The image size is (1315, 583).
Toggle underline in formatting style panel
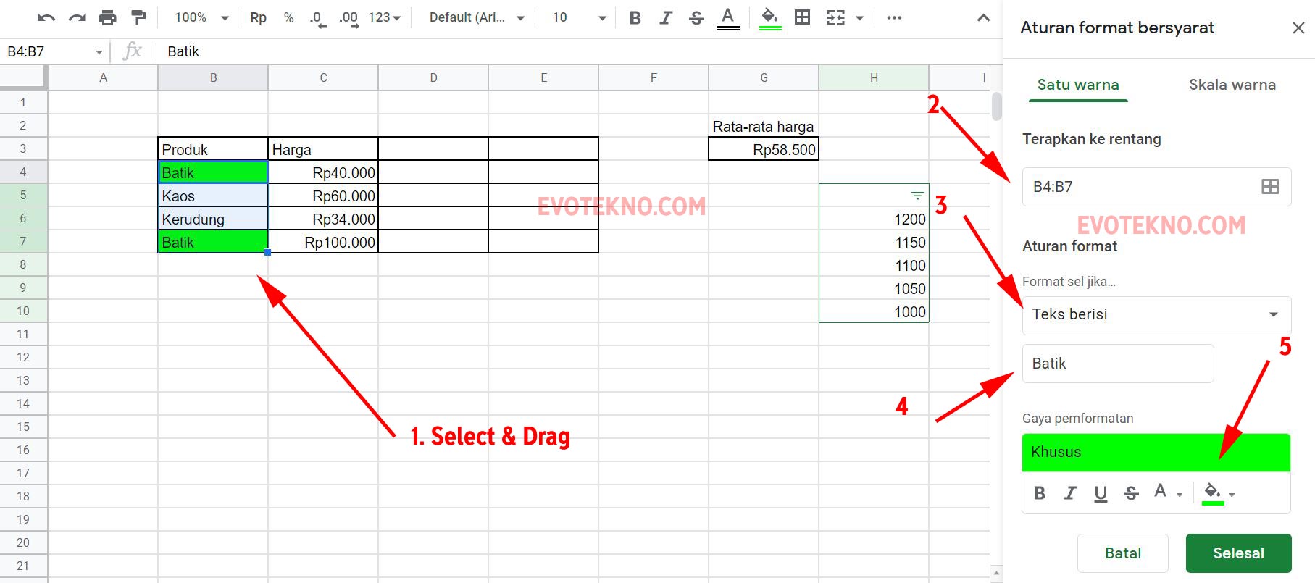[1101, 493]
